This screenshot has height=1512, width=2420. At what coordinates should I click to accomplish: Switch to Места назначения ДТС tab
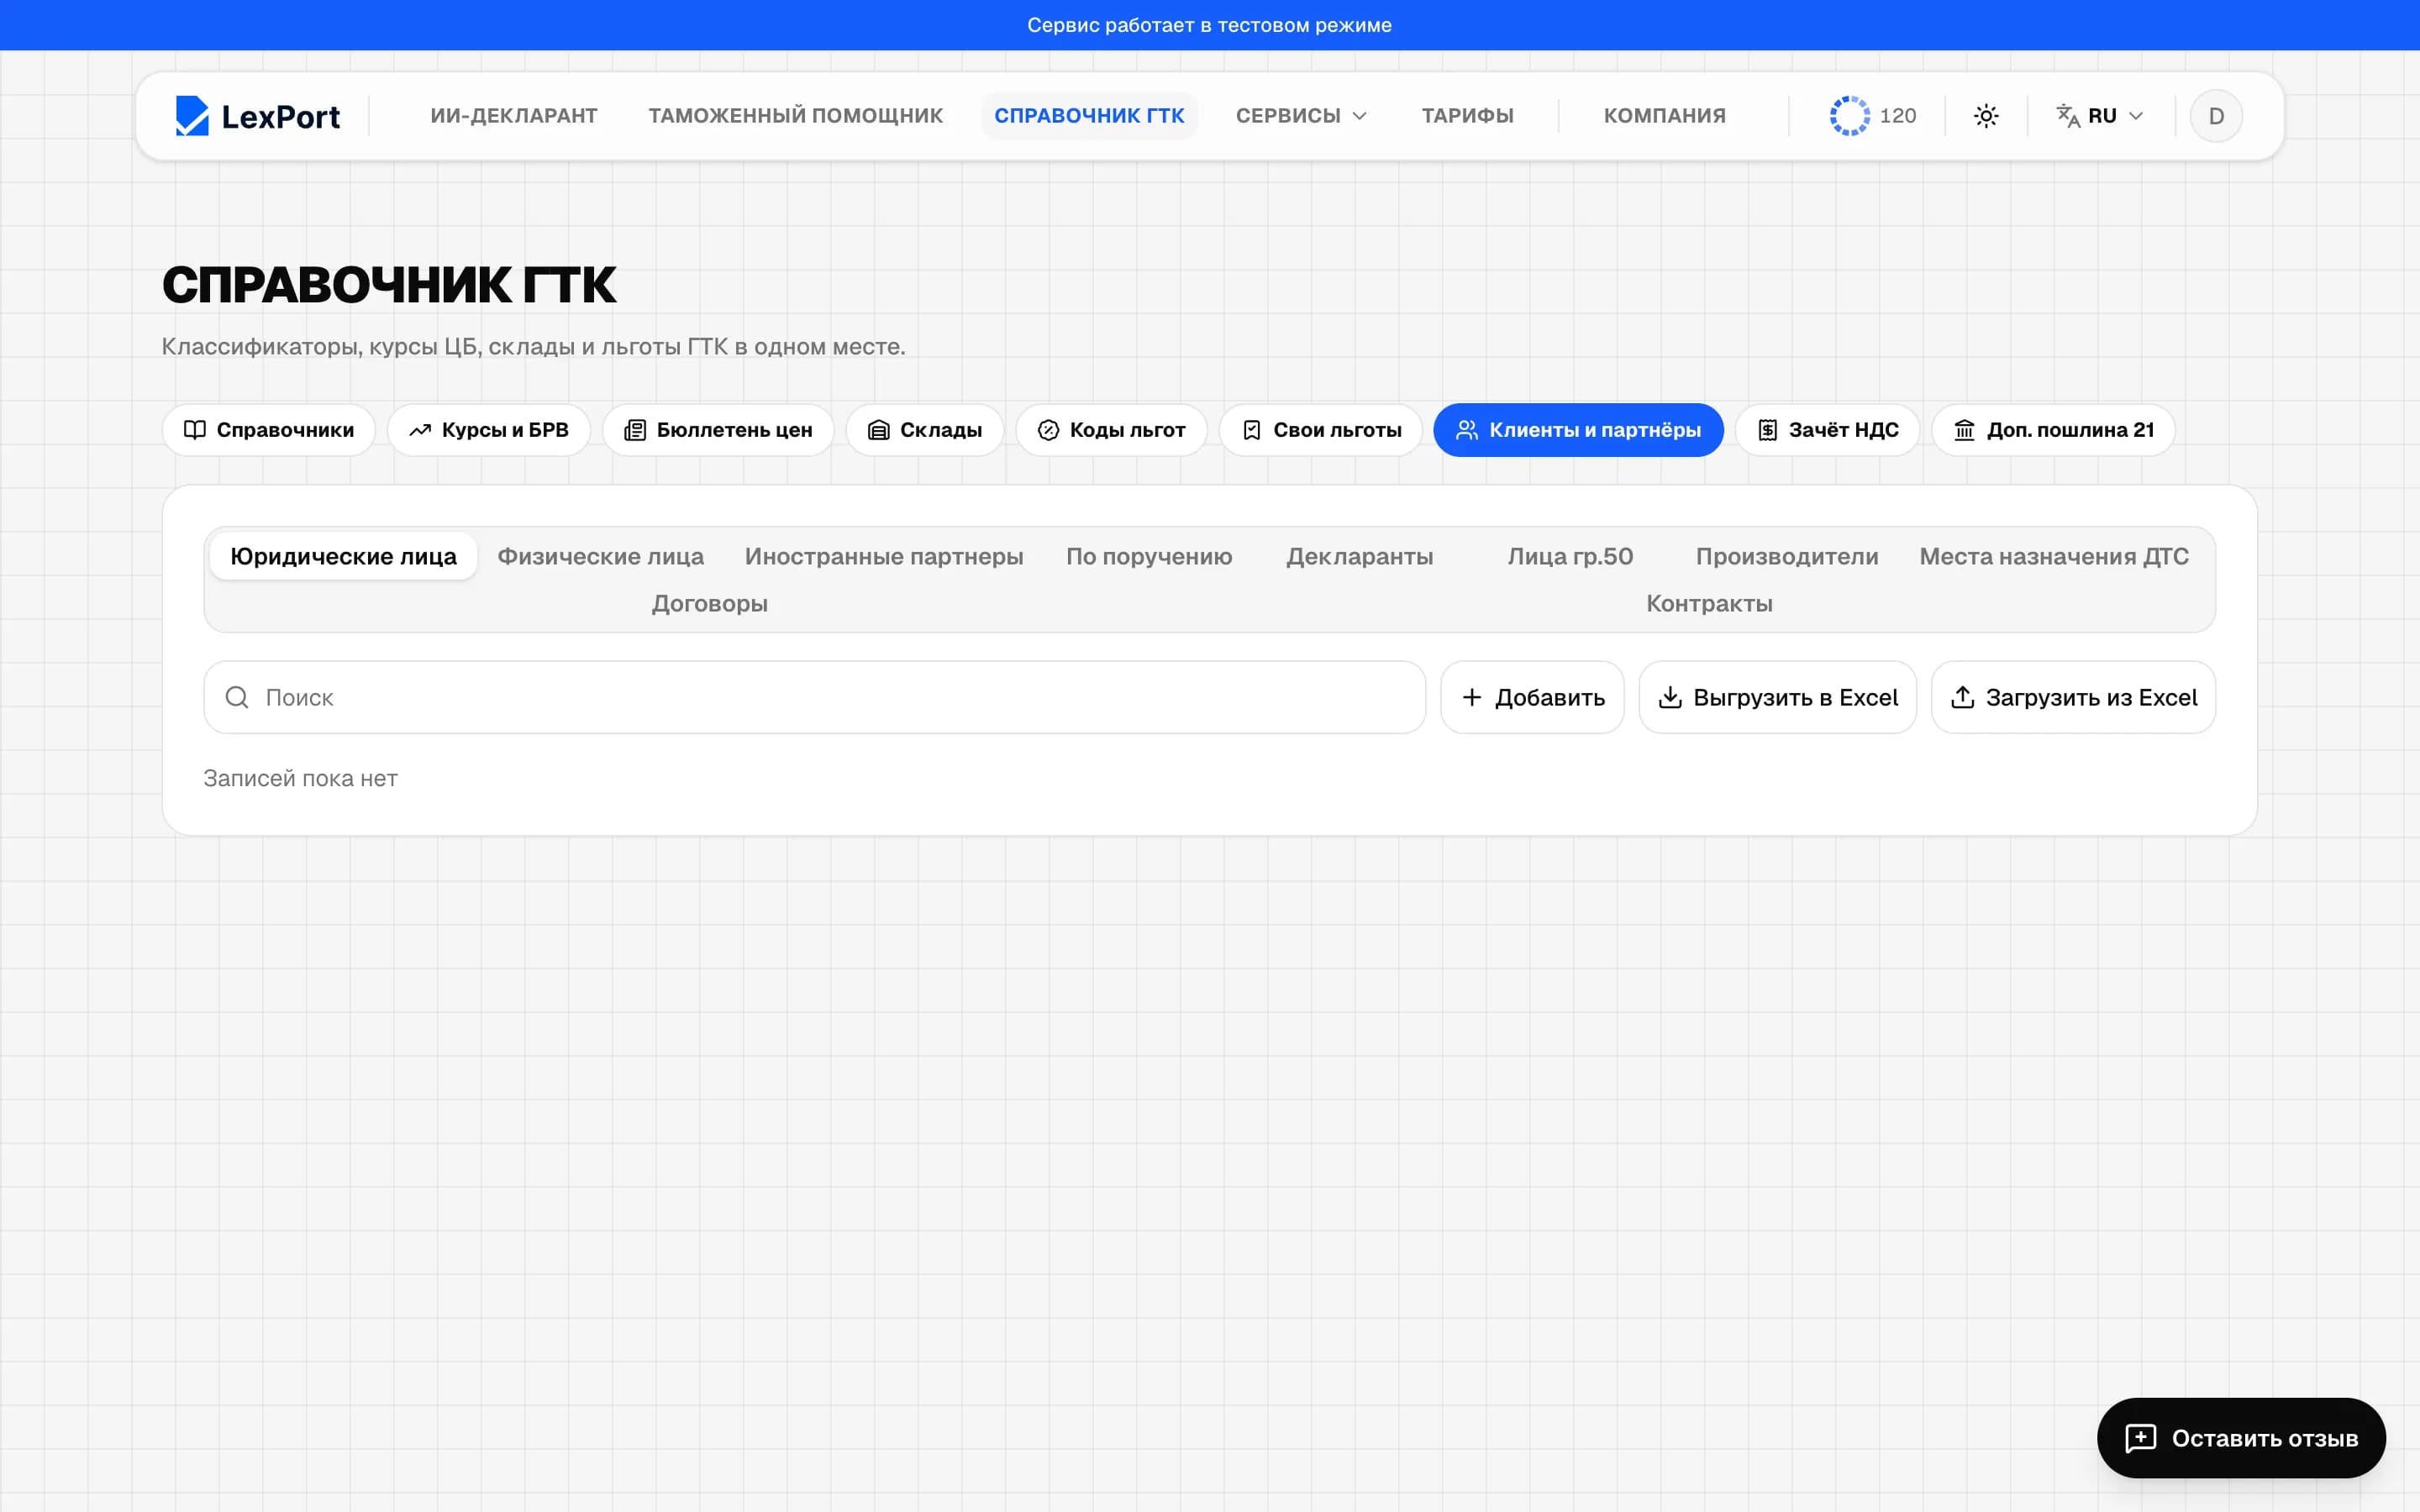tap(2054, 556)
